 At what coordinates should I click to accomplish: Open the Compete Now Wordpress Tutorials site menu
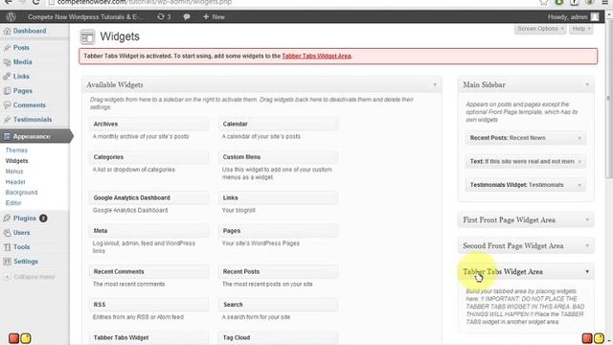click(85, 17)
